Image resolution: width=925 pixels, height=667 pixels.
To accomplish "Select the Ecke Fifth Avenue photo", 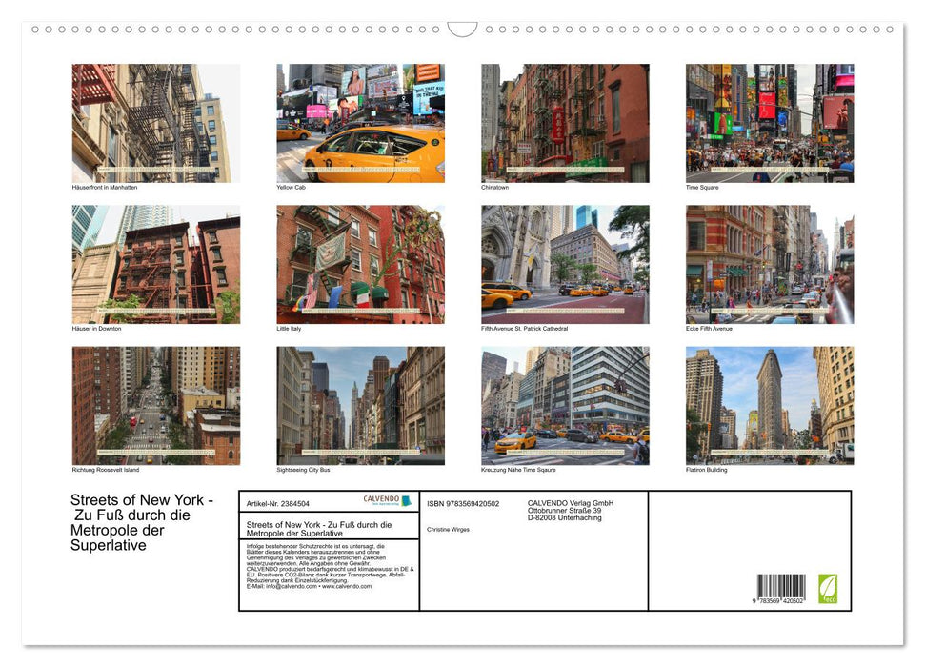I will [x=770, y=264].
